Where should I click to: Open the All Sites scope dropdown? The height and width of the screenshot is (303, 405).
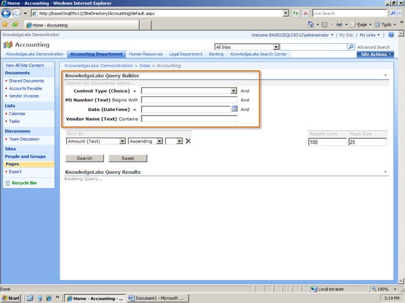pyautogui.click(x=276, y=47)
